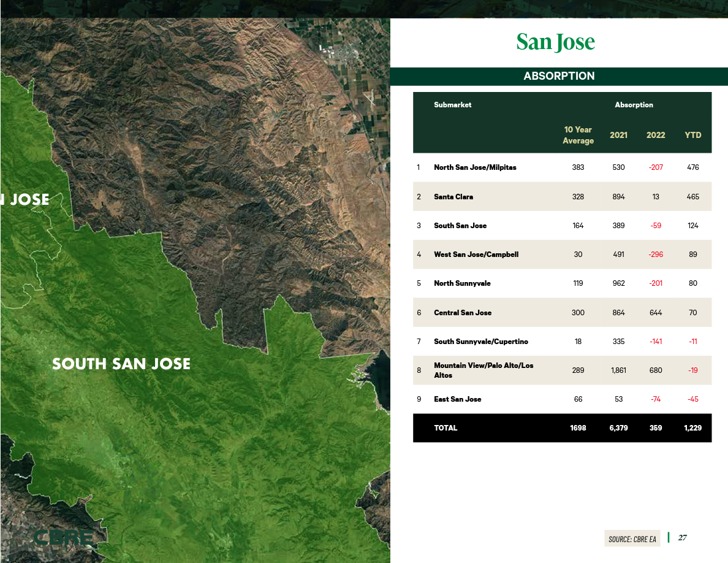Image resolution: width=728 pixels, height=563 pixels.
Task: Click South Sunnyvale/Cupertino 2022 value -141
Action: pos(656,342)
